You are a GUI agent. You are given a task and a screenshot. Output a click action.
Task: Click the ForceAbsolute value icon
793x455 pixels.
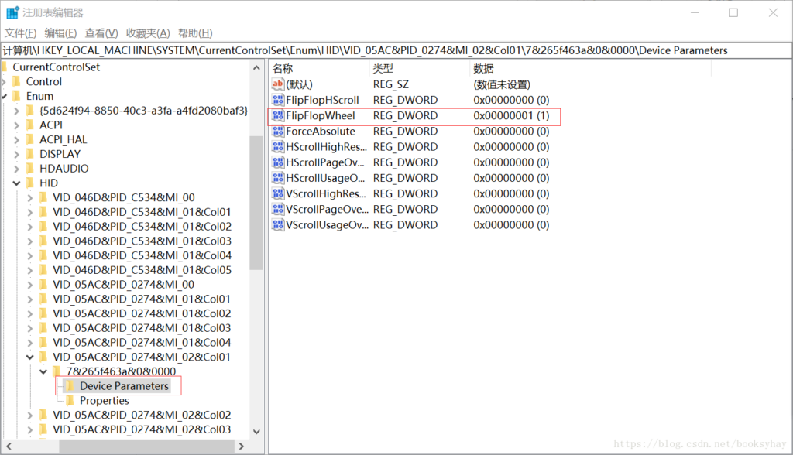pyautogui.click(x=278, y=132)
